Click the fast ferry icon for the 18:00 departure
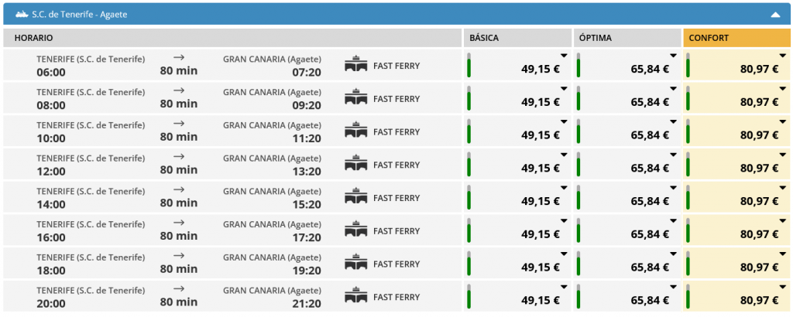Viewport: 793px width, 317px height. click(x=355, y=264)
